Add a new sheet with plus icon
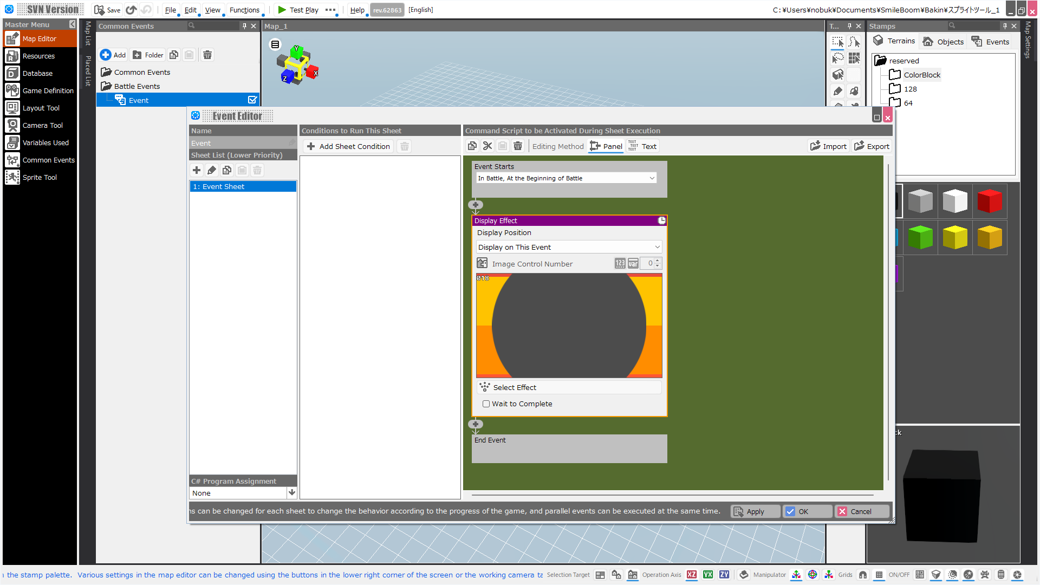1040x585 pixels. coord(197,170)
